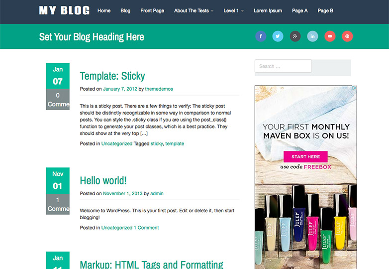The height and width of the screenshot is (269, 389).
Task: Open Uncategorized category under Template: Sticky
Action: click(117, 143)
